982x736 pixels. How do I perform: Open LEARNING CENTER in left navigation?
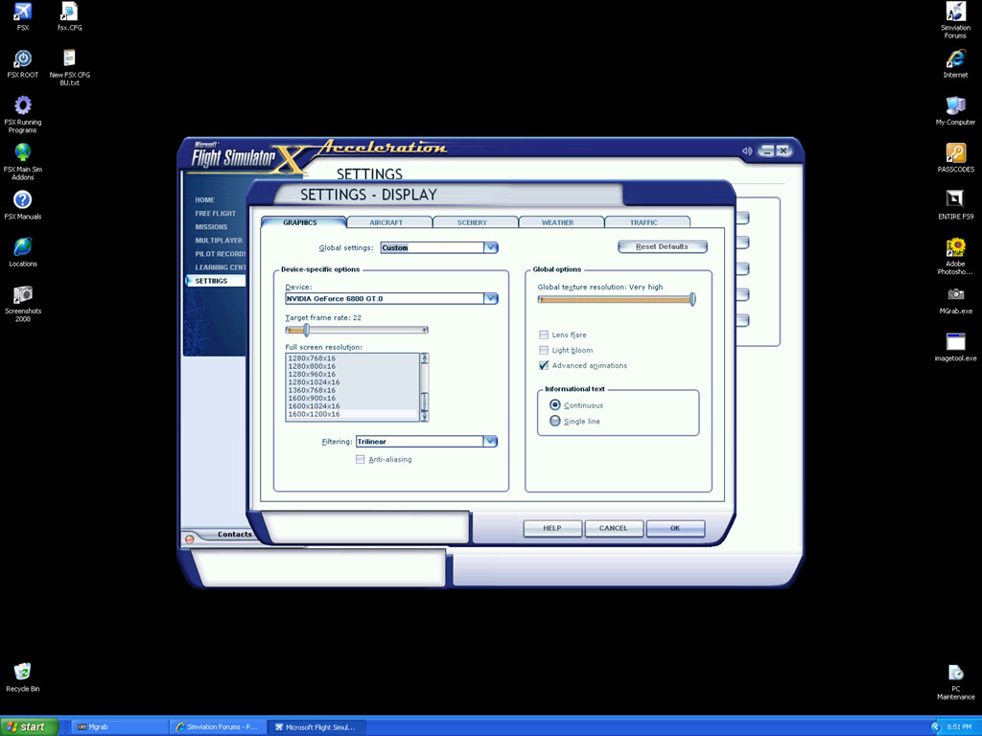220,267
